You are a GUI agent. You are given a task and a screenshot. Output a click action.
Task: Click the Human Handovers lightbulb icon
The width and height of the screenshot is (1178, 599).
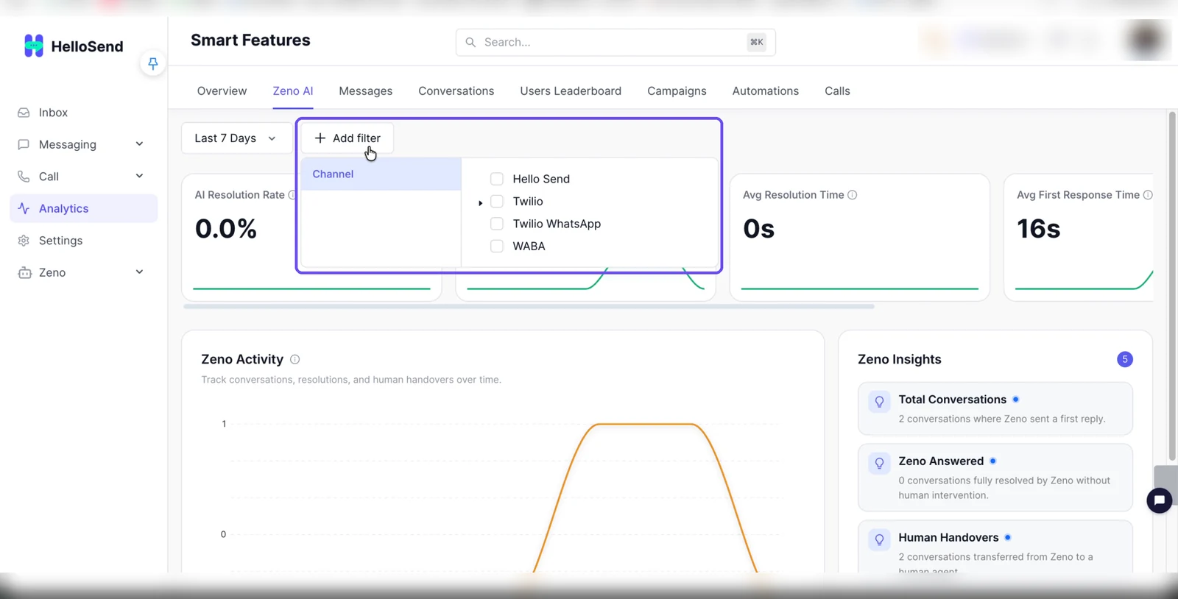click(879, 540)
